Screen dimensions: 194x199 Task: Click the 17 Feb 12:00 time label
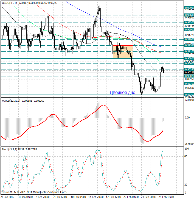113,197
